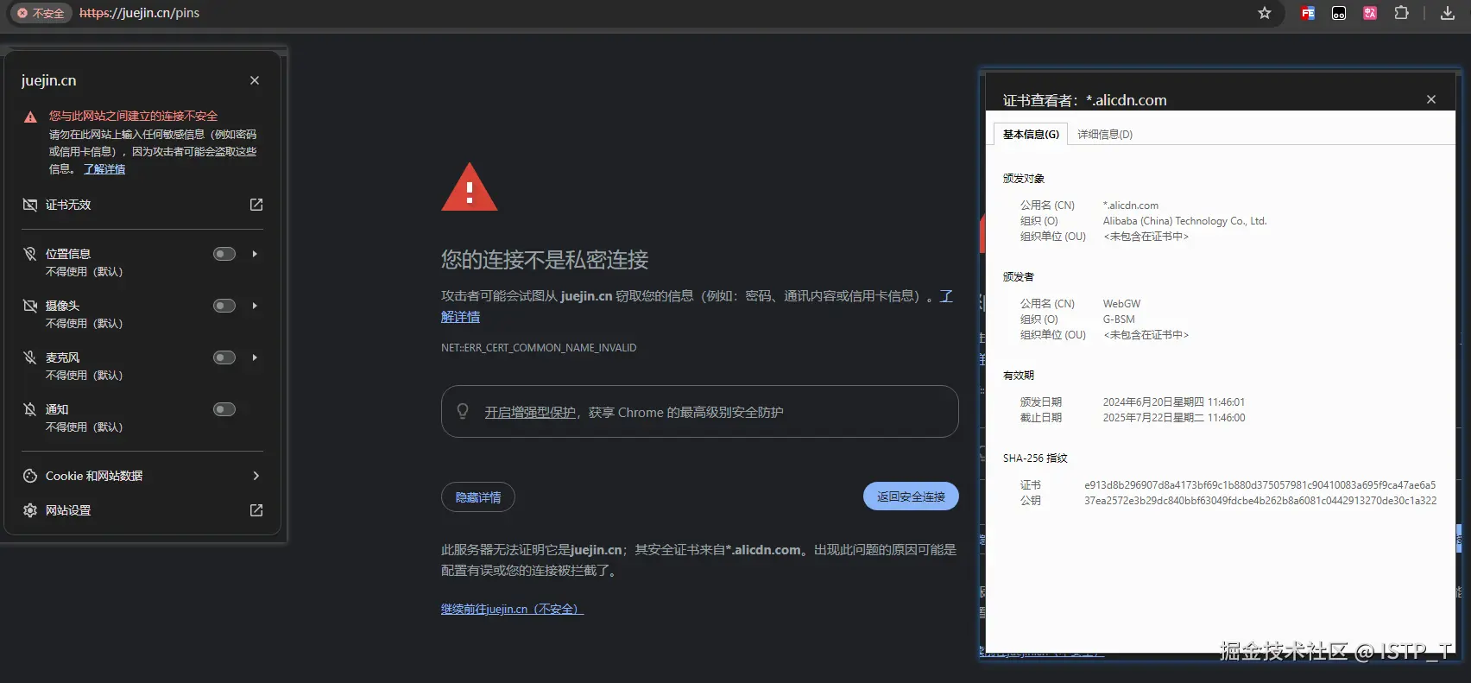Toggle the 位置信息 permission switch
This screenshot has height=683, width=1471.
(x=224, y=254)
